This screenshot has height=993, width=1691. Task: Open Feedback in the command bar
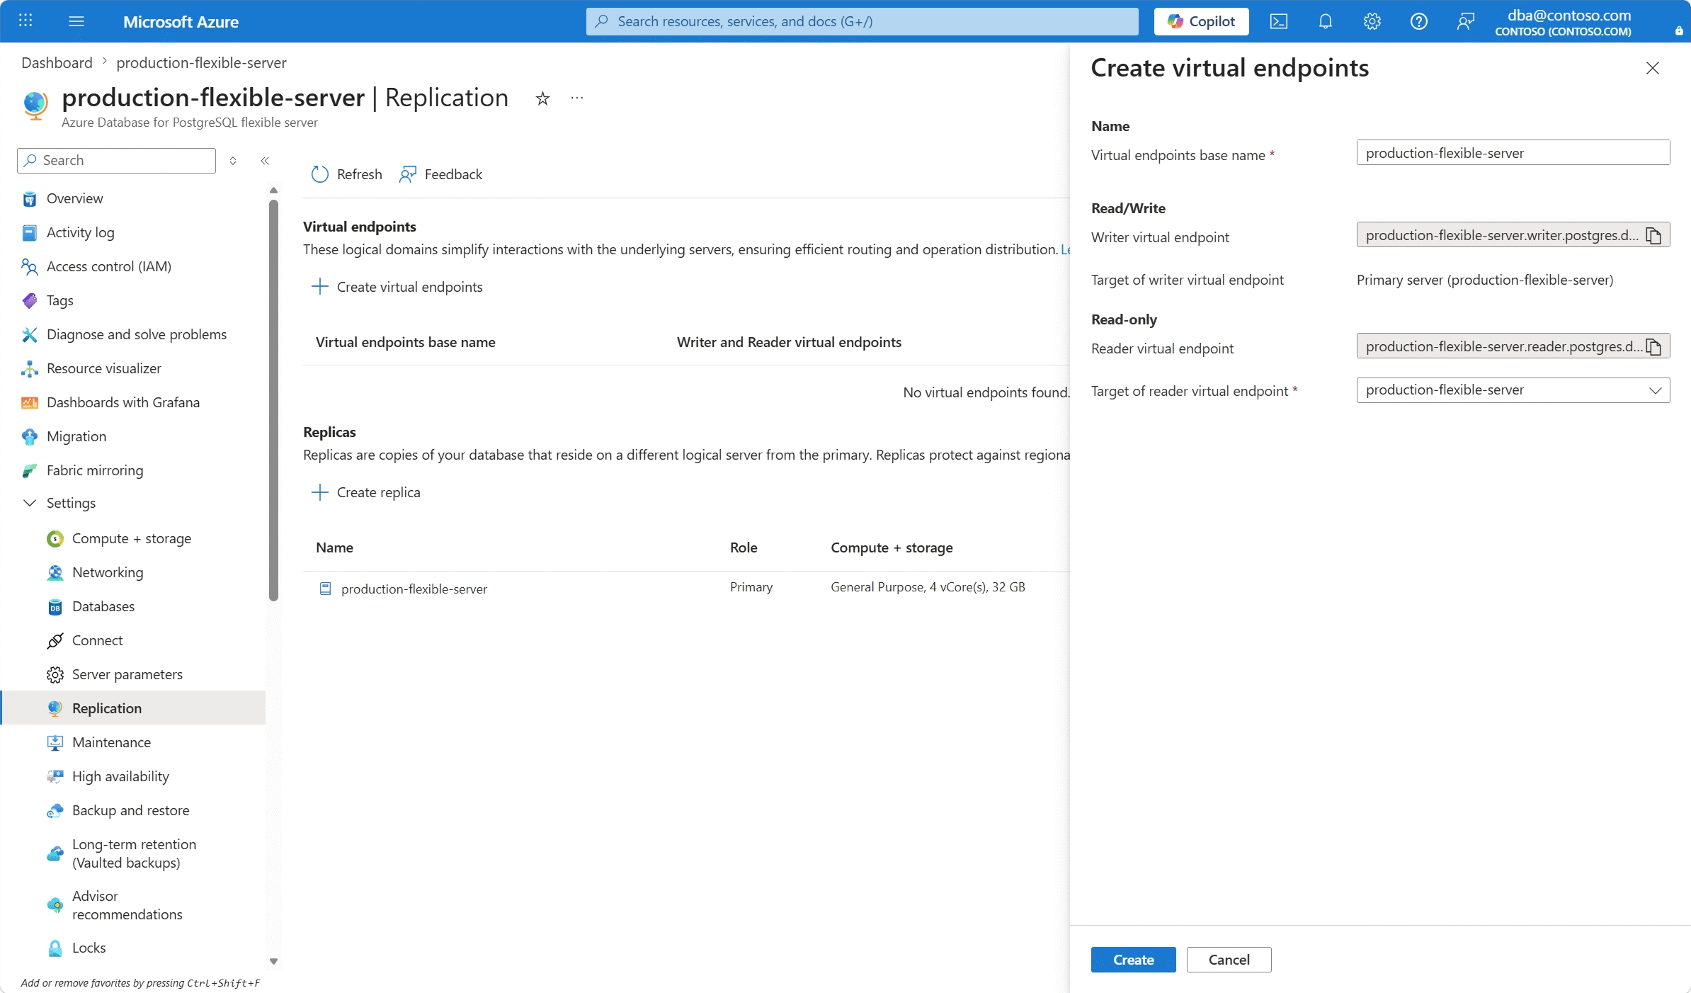tap(440, 174)
